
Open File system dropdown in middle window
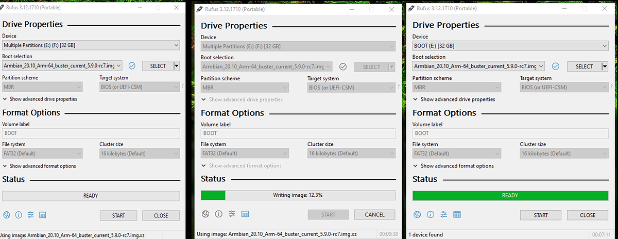click(x=245, y=153)
